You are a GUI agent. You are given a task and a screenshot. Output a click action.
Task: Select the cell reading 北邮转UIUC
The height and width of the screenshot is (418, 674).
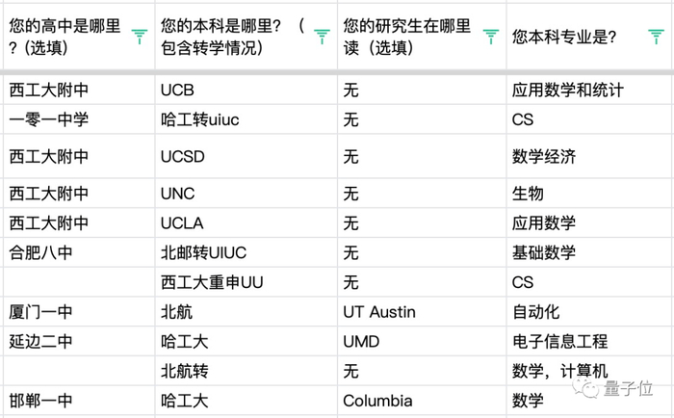(203, 253)
